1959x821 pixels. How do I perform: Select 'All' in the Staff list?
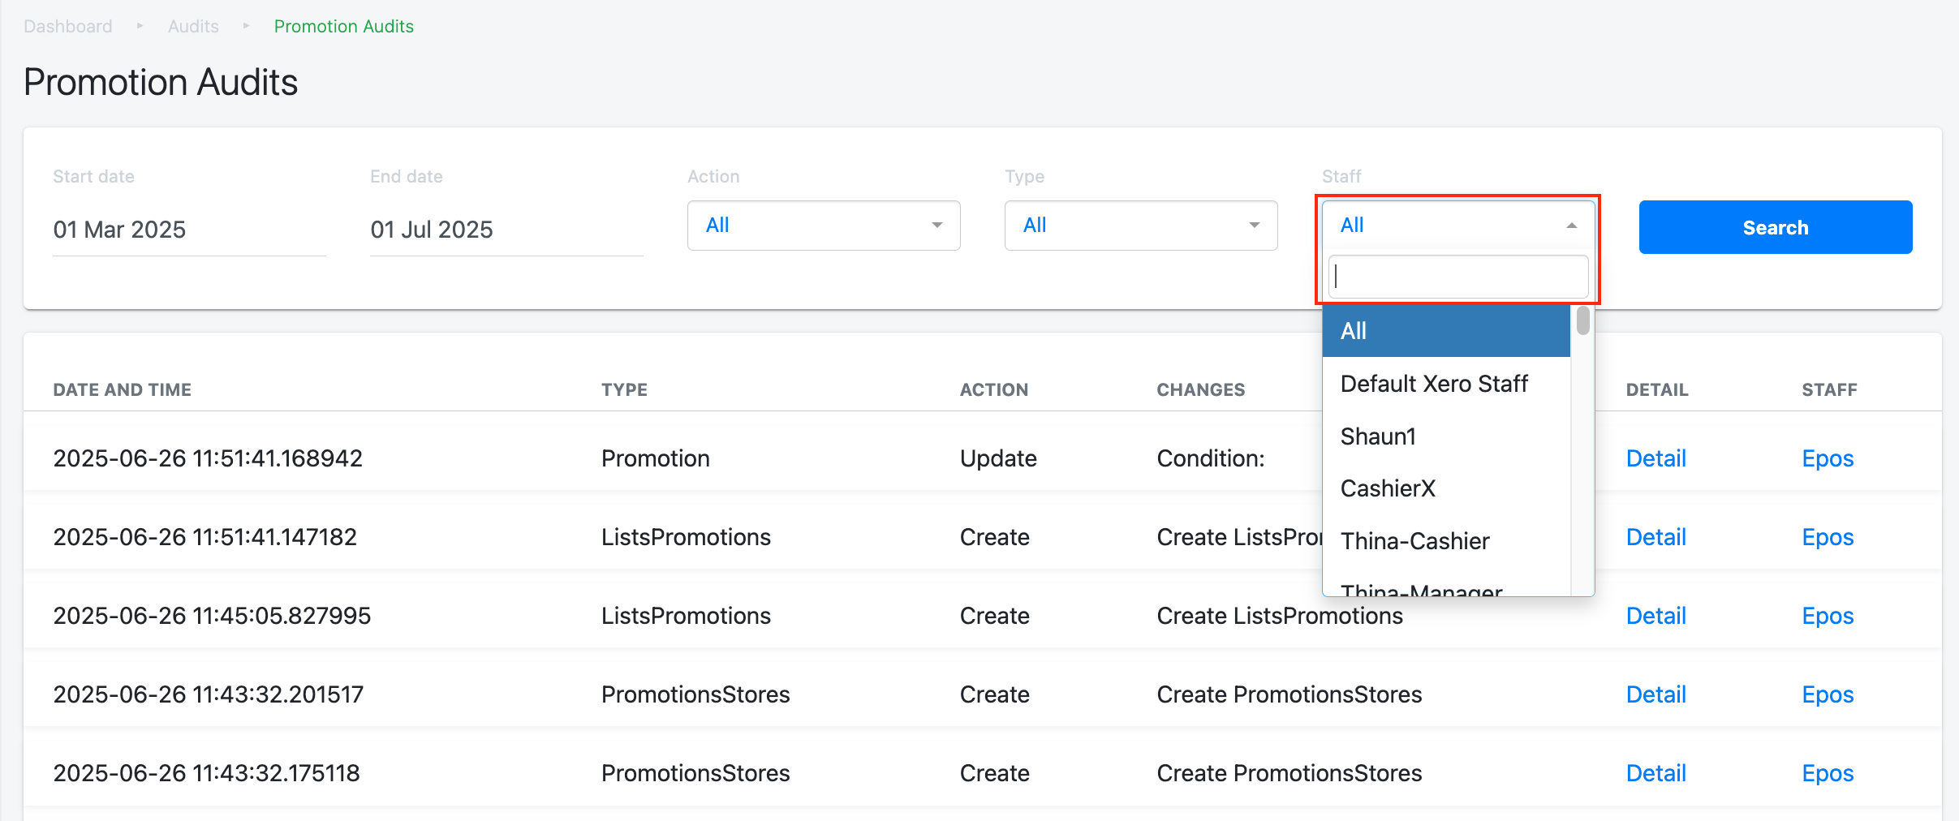click(x=1445, y=331)
